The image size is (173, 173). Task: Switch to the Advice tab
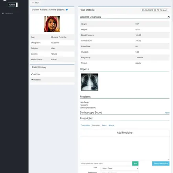[x=111, y=125]
